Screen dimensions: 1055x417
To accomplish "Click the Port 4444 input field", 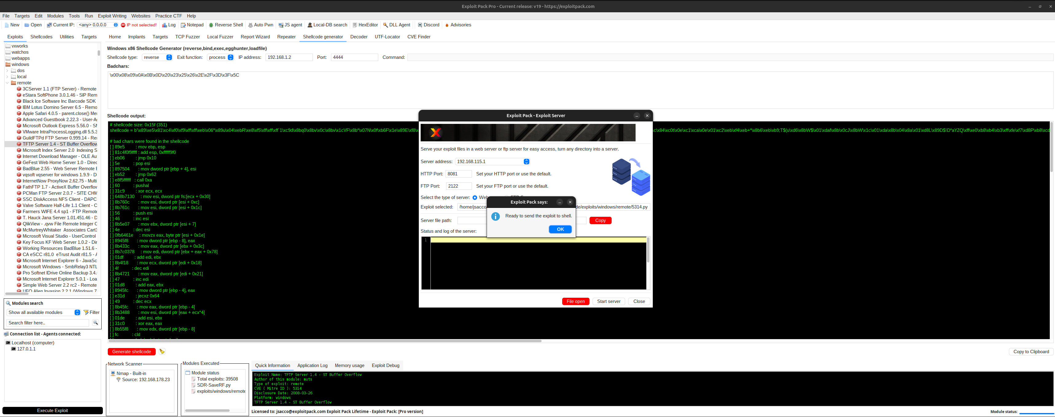I will click(354, 58).
